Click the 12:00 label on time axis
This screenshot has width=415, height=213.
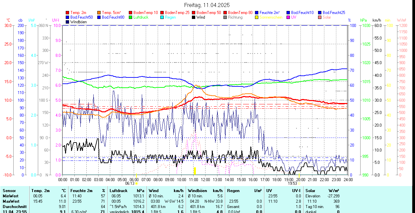point(205,179)
